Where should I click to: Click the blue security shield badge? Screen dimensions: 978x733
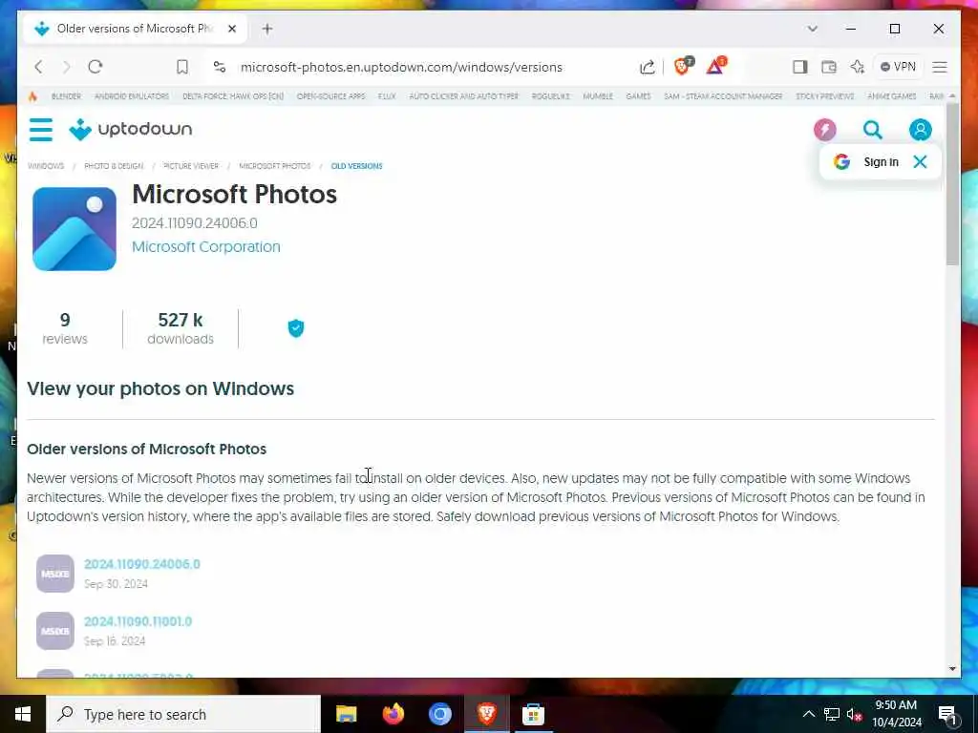click(296, 328)
